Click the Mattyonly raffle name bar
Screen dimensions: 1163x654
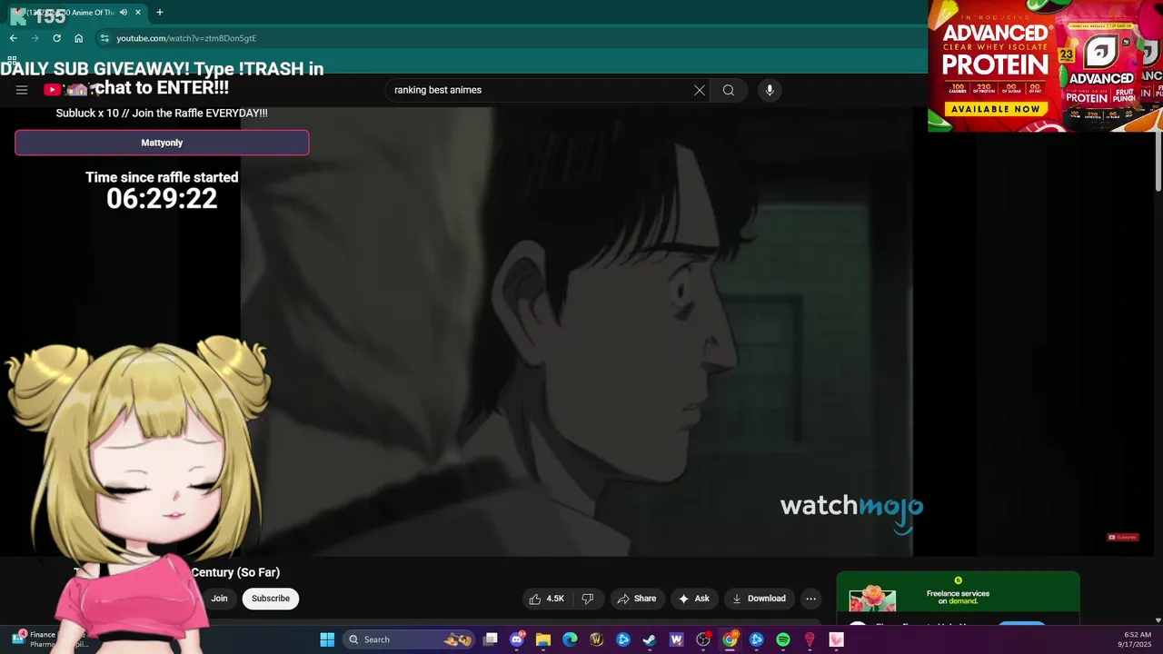pyautogui.click(x=162, y=143)
